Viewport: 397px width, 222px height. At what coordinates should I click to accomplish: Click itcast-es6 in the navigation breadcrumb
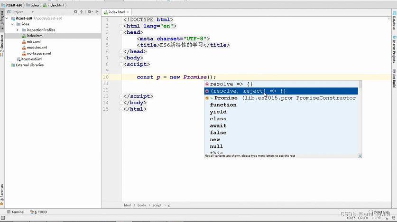[14, 5]
